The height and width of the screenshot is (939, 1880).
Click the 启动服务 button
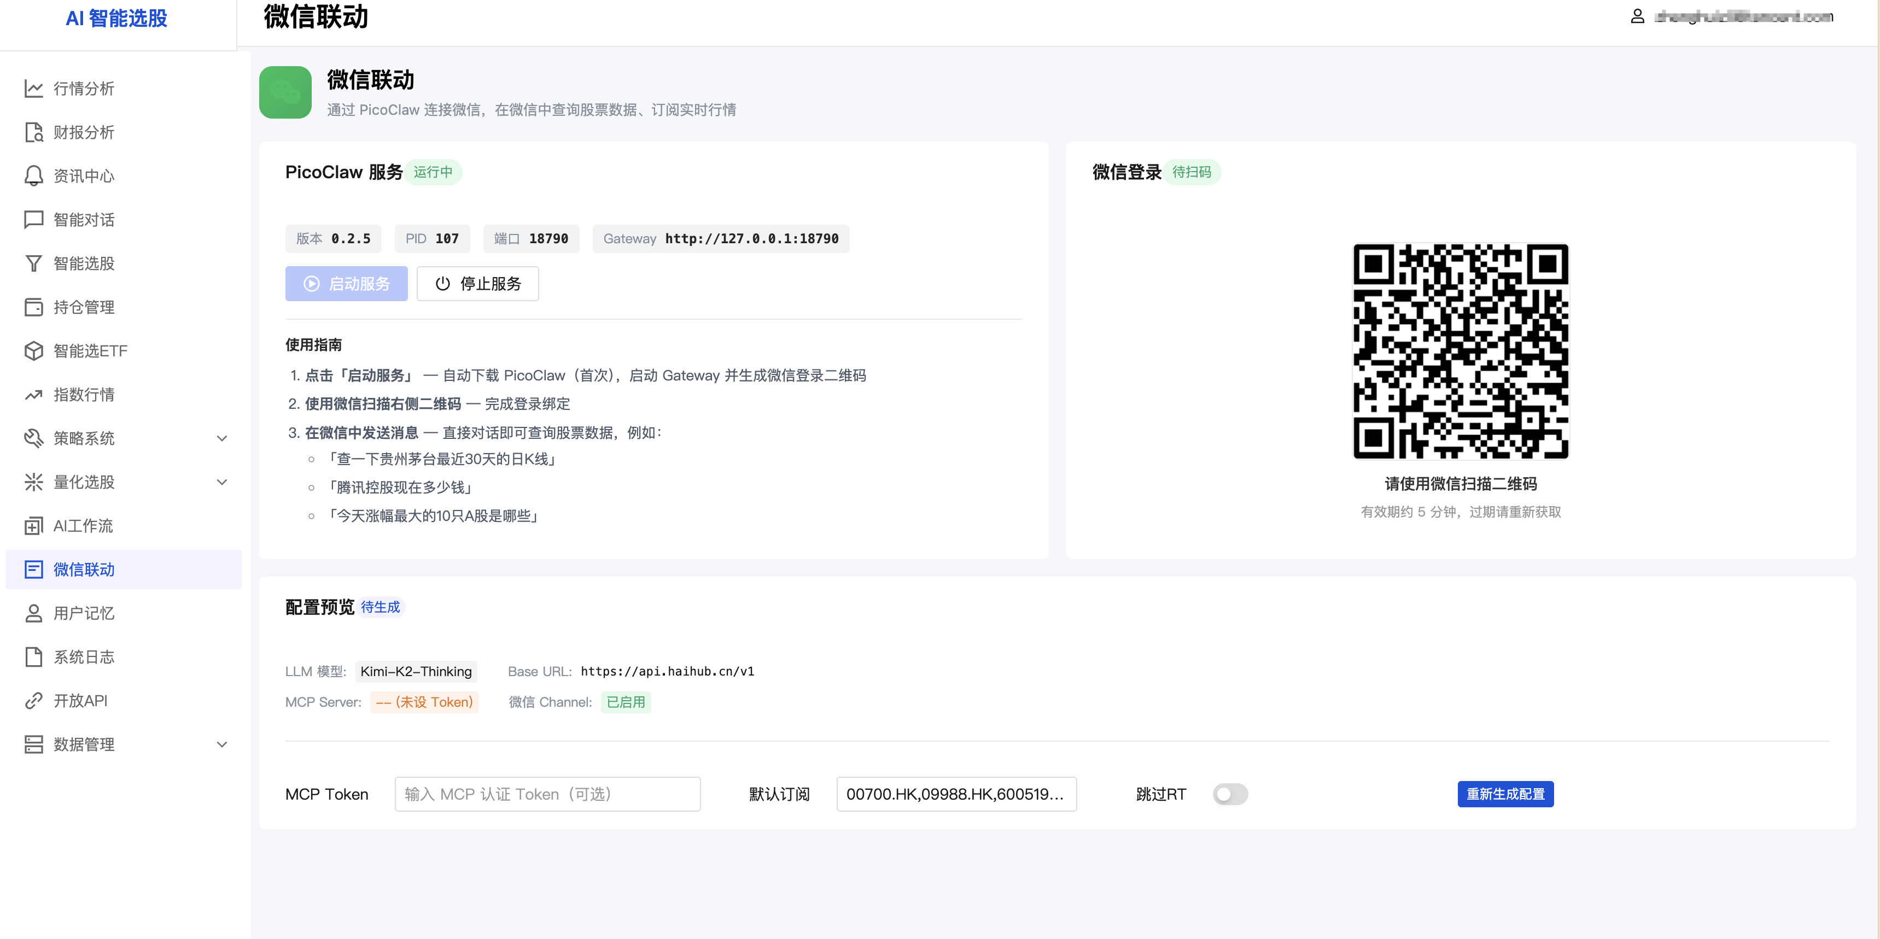click(347, 284)
